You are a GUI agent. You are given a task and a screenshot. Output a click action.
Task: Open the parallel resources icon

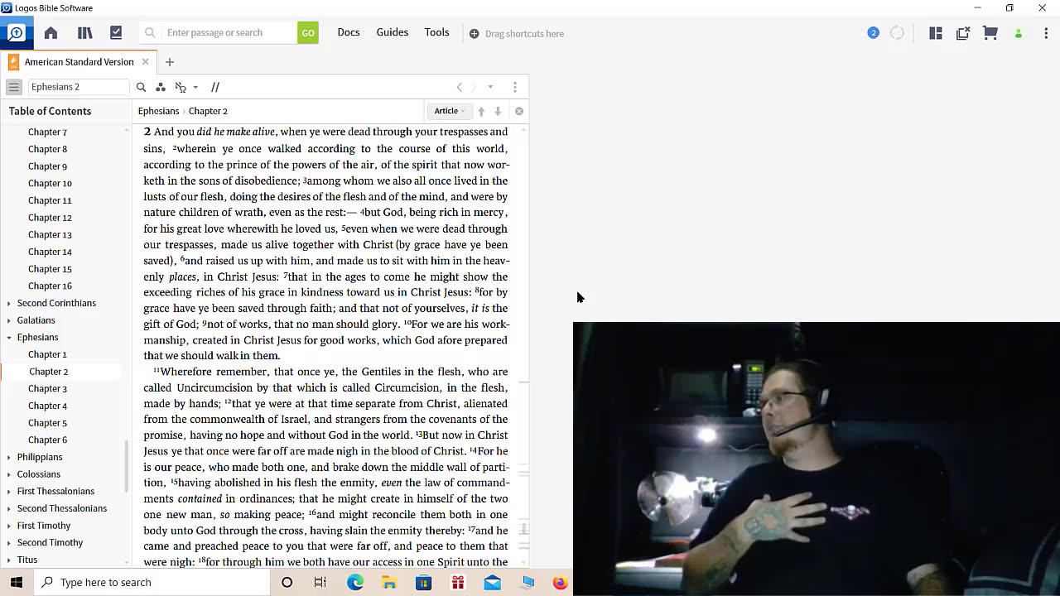coord(215,87)
